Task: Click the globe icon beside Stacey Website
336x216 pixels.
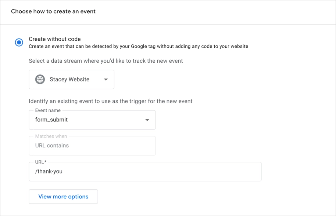Action: click(x=40, y=79)
